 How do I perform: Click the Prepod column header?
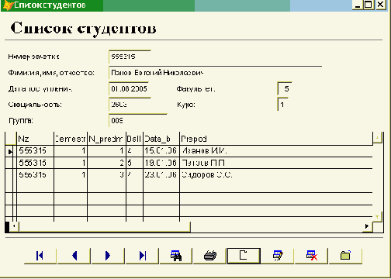pyautogui.click(x=276, y=139)
